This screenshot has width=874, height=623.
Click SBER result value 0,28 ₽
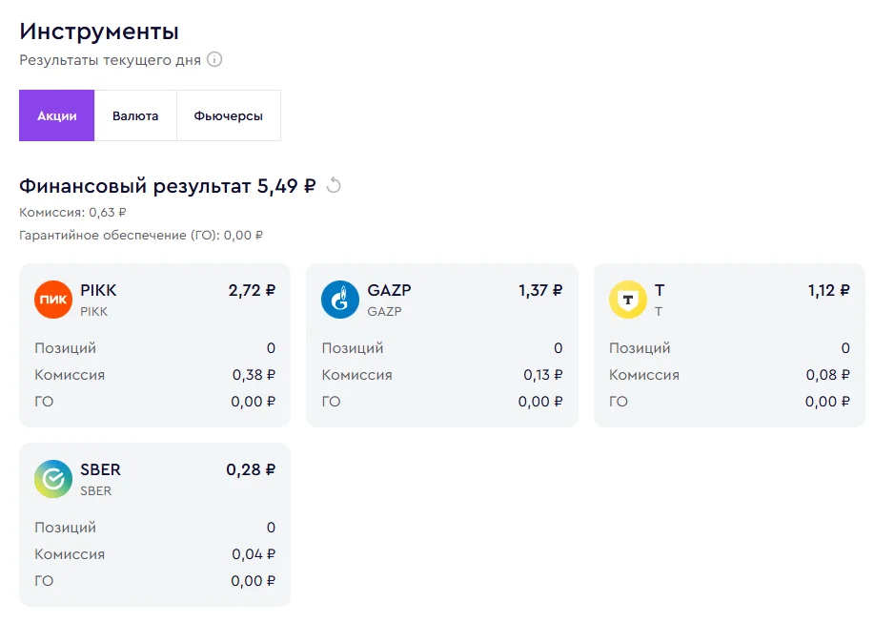[251, 470]
